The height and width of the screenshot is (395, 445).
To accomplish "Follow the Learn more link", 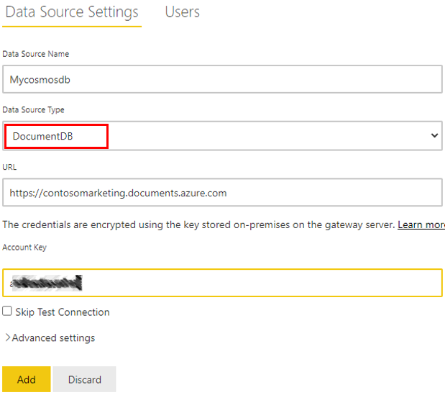I will [x=421, y=225].
